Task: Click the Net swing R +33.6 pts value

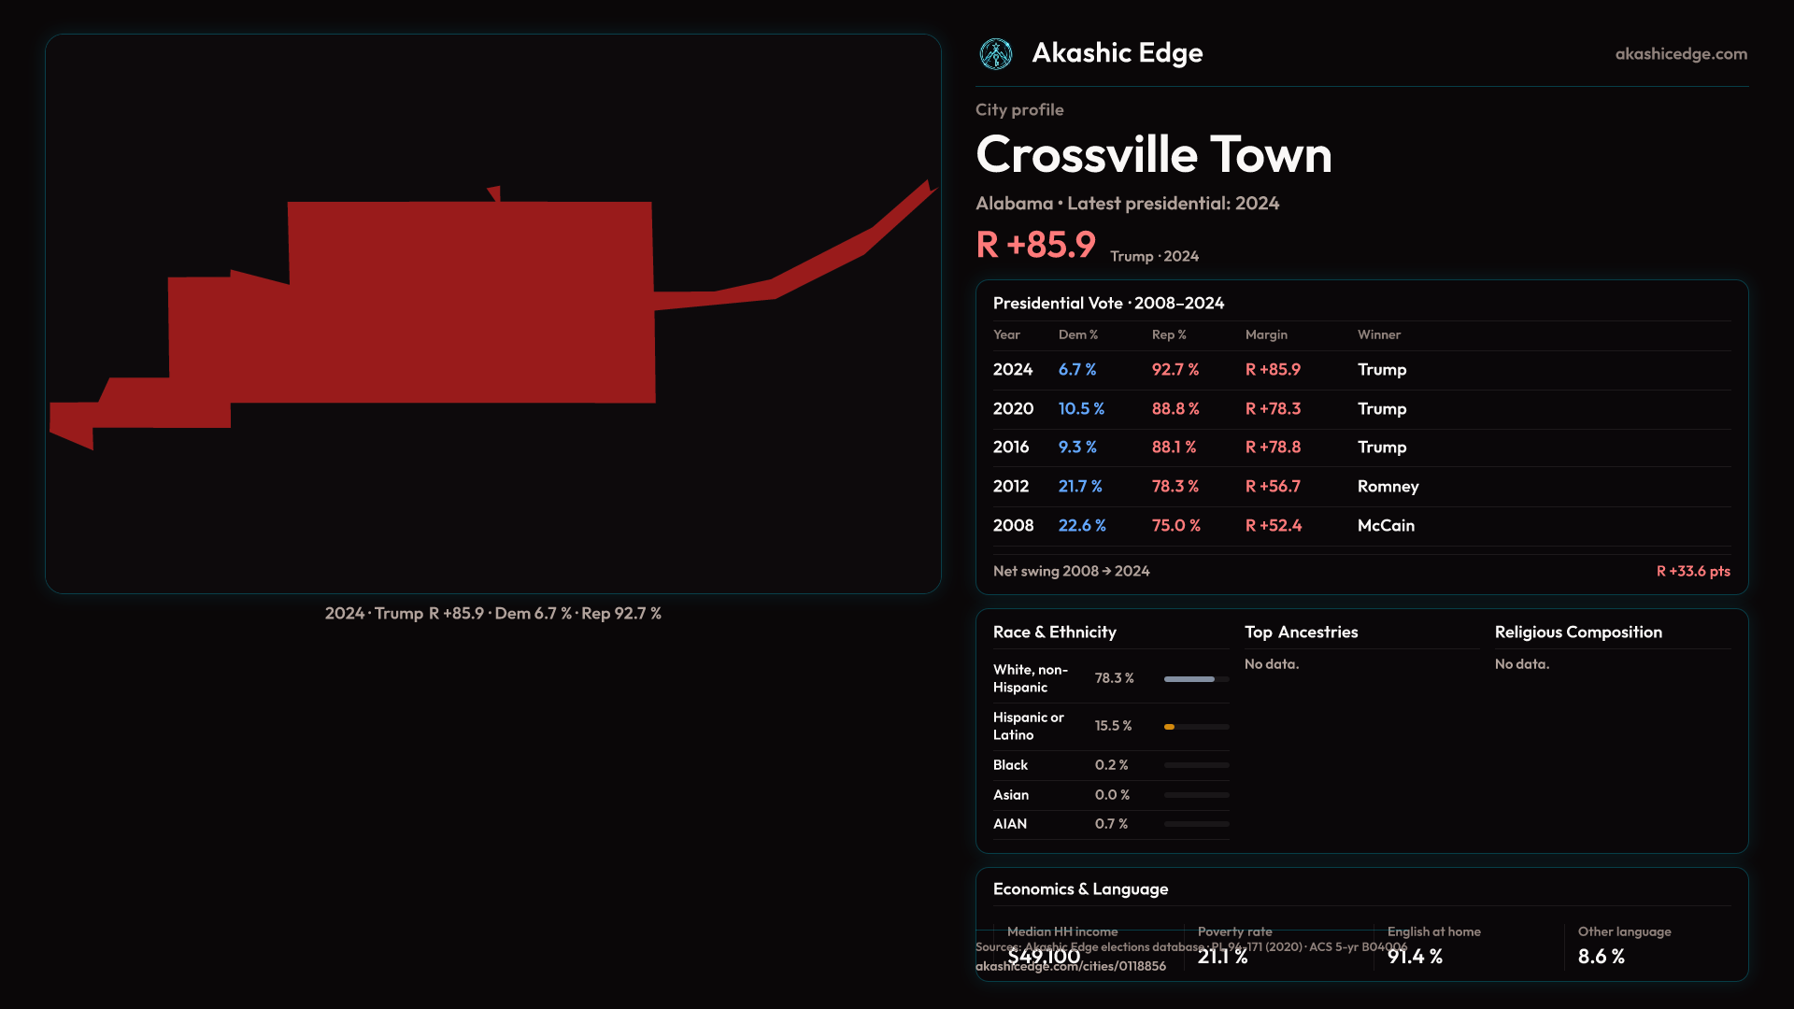Action: click(x=1692, y=572)
